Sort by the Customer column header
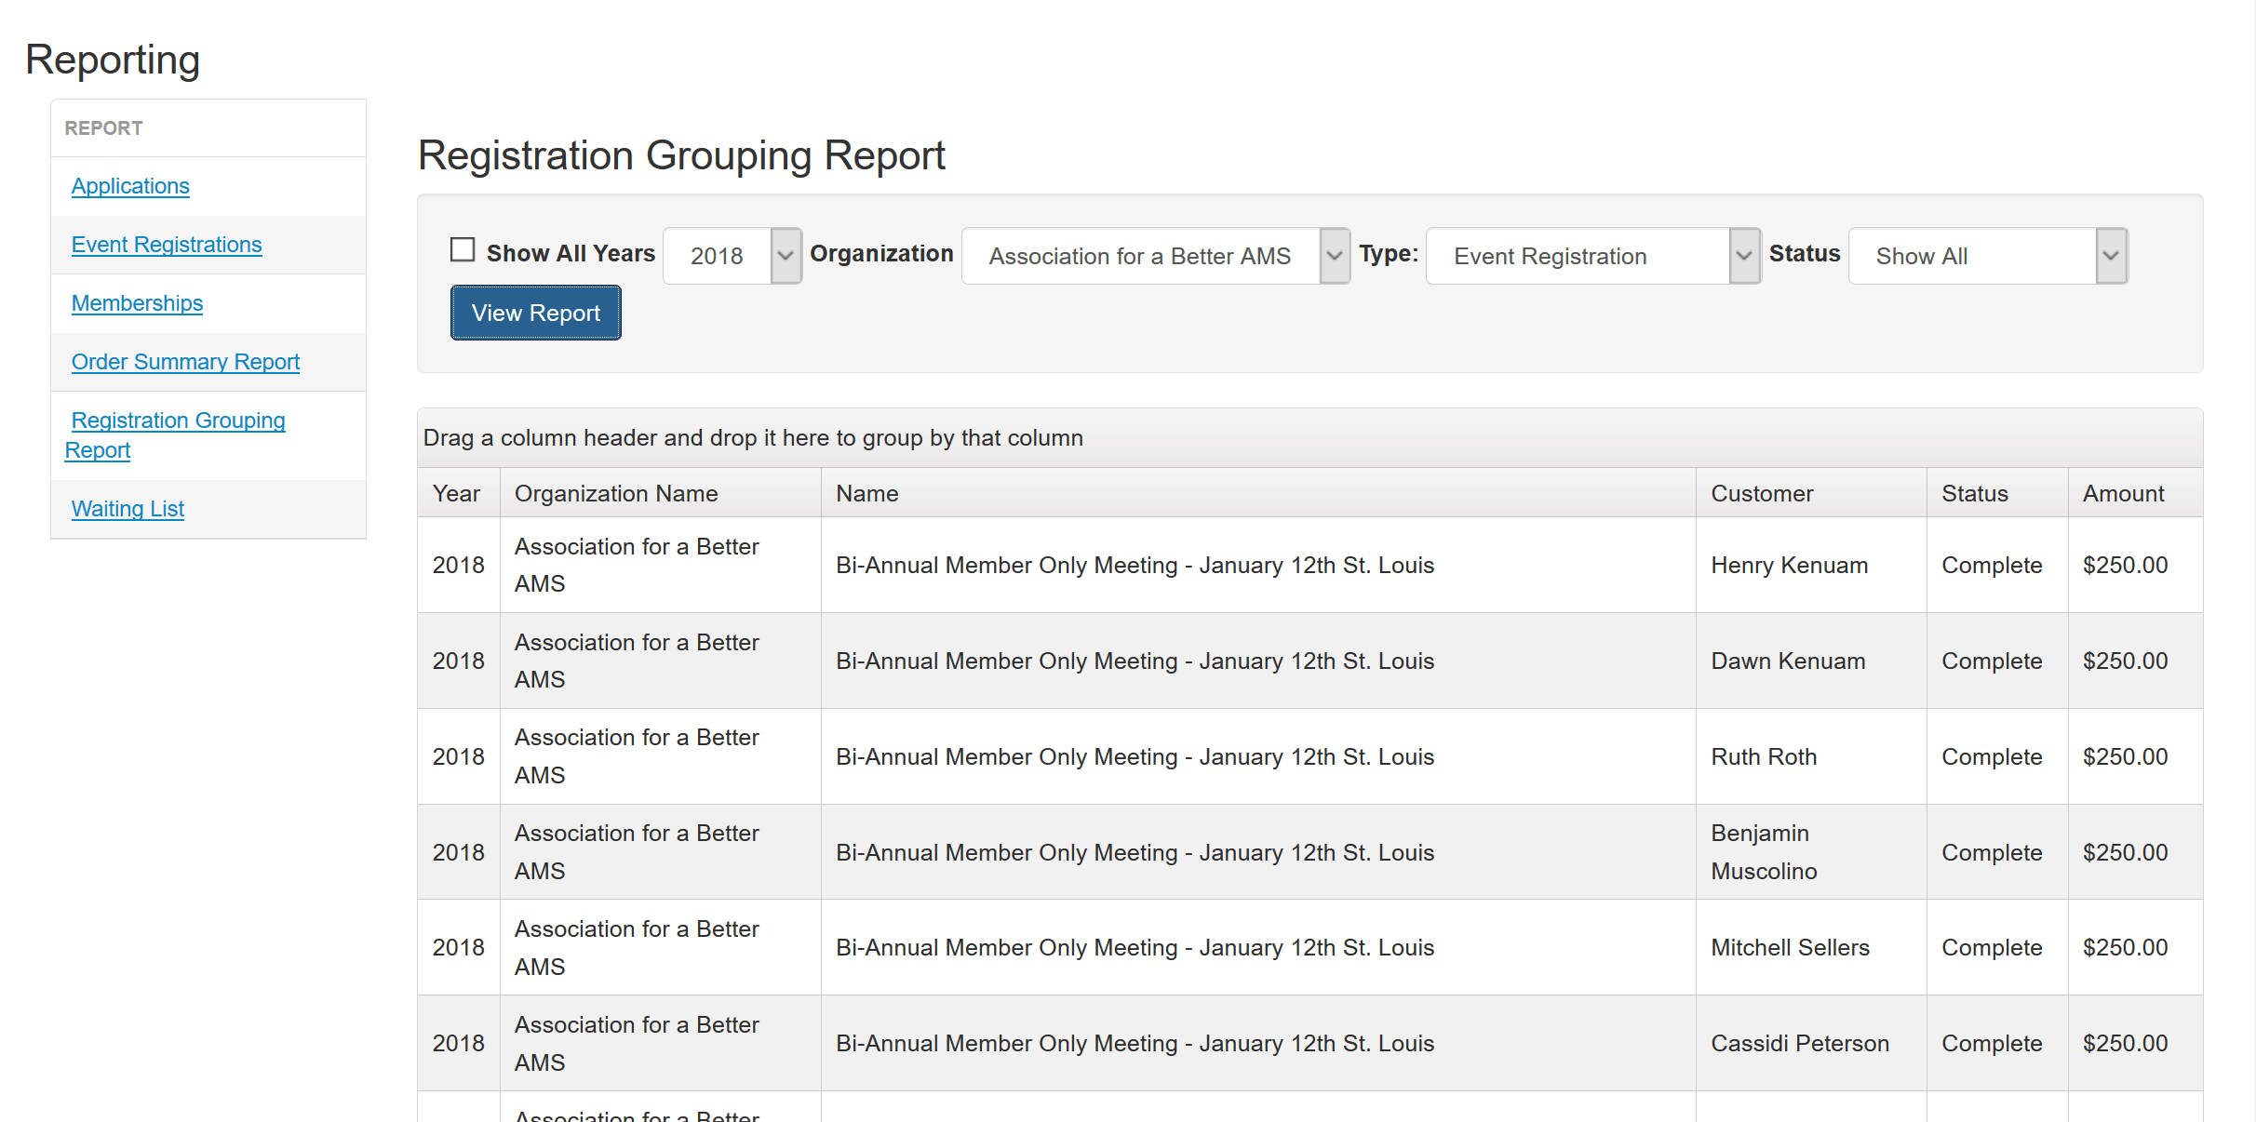 pos(1761,494)
